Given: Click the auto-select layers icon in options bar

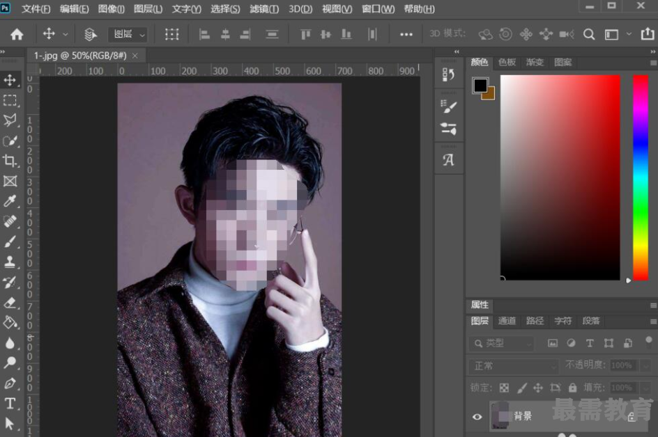Looking at the screenshot, I should coord(90,34).
